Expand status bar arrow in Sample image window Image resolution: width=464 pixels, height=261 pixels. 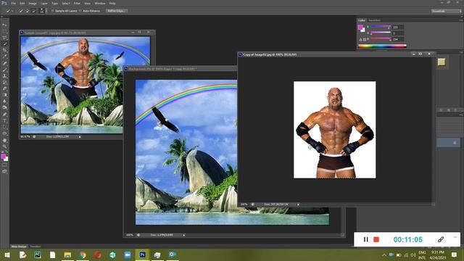(80, 137)
